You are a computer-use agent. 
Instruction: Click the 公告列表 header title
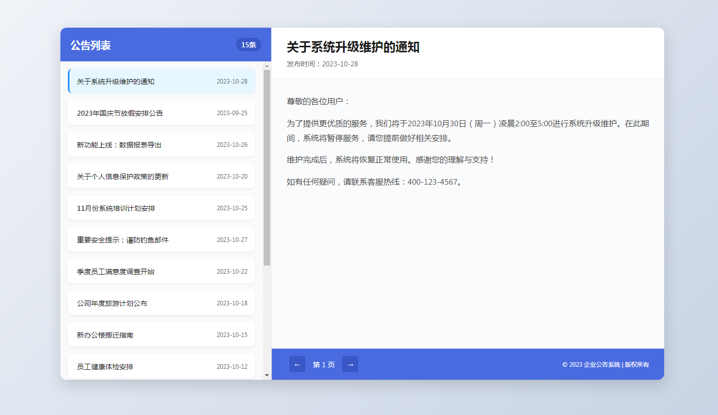click(x=91, y=45)
